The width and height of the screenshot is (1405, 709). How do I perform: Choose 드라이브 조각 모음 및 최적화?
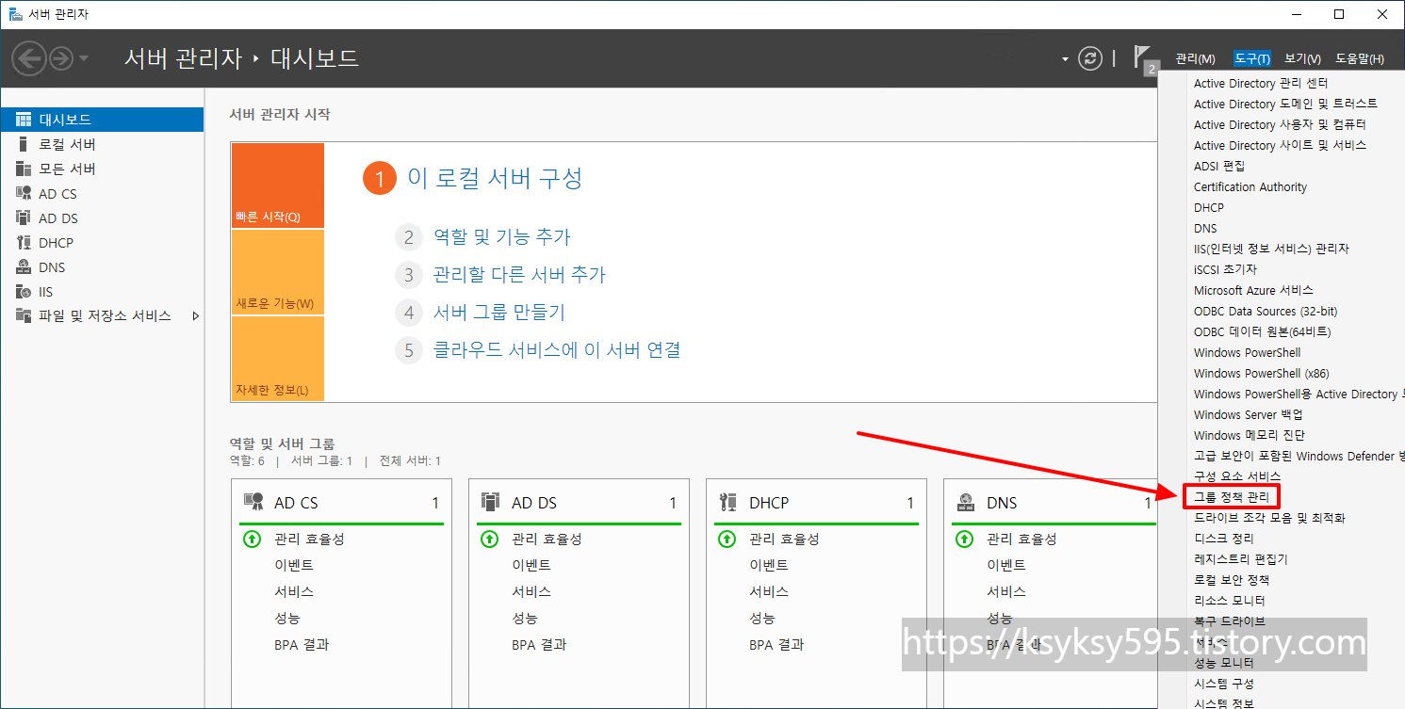click(x=1269, y=517)
